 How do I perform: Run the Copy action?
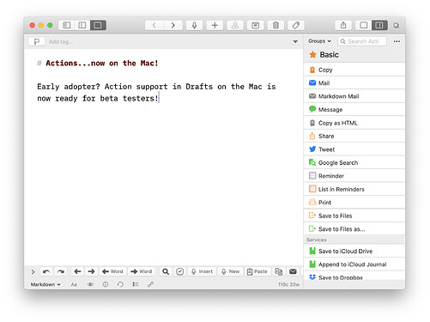[354, 70]
